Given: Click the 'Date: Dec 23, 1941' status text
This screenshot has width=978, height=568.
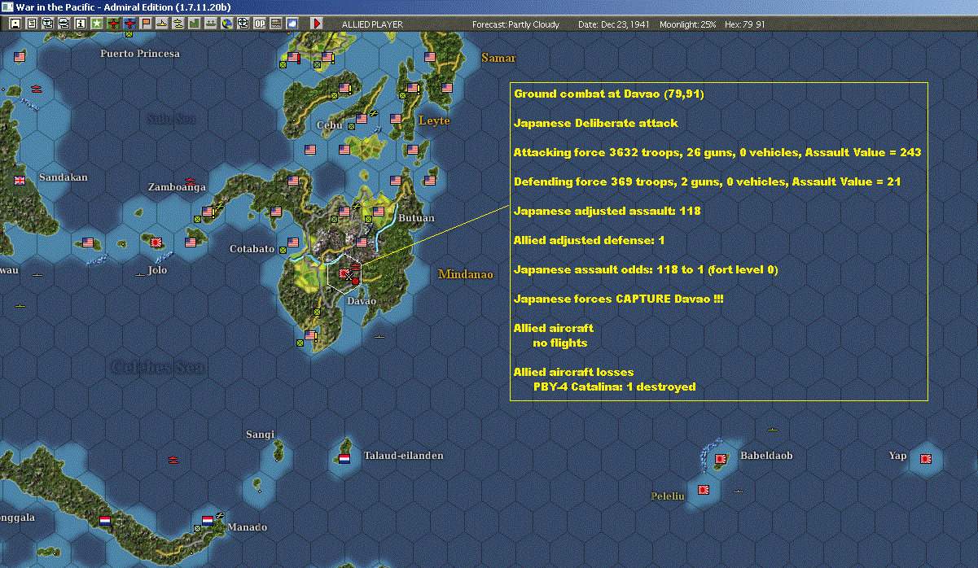Looking at the screenshot, I should pyautogui.click(x=613, y=24).
